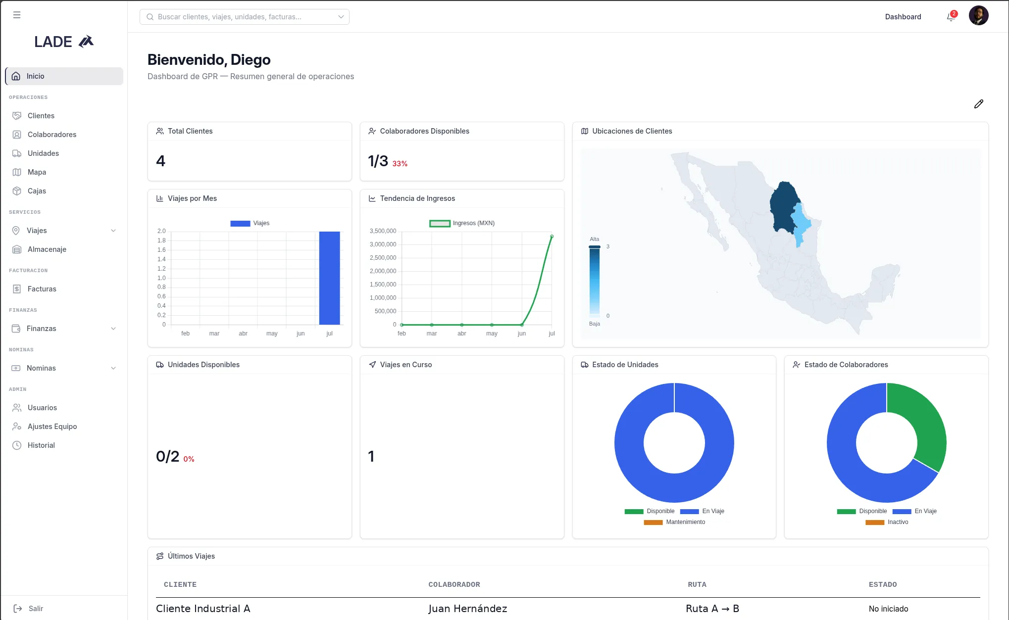
Task: Click the Salir logout label
Action: [36, 609]
